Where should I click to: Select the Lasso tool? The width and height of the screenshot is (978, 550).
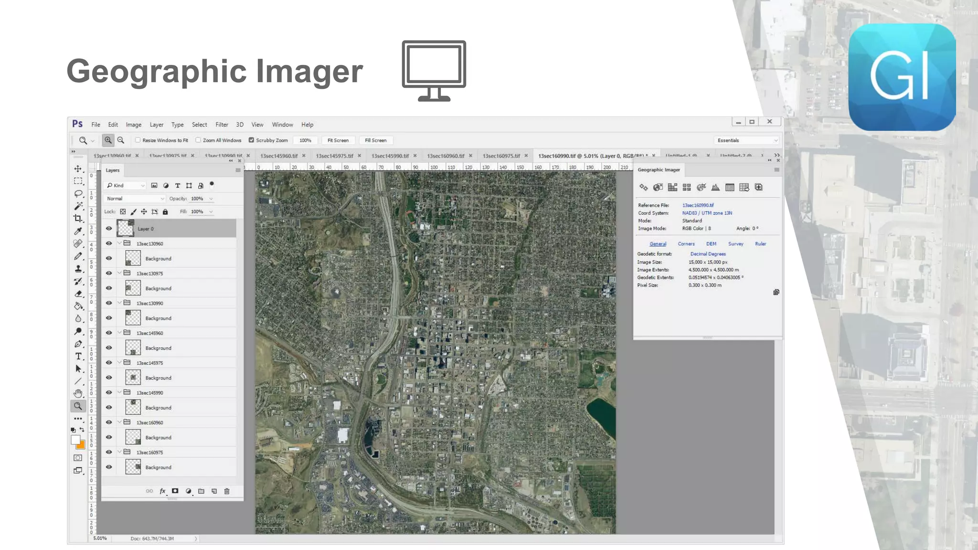click(x=78, y=194)
